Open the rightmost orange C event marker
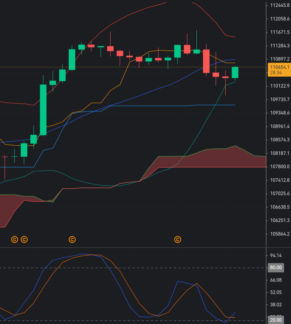This screenshot has height=324, width=291. [x=177, y=240]
